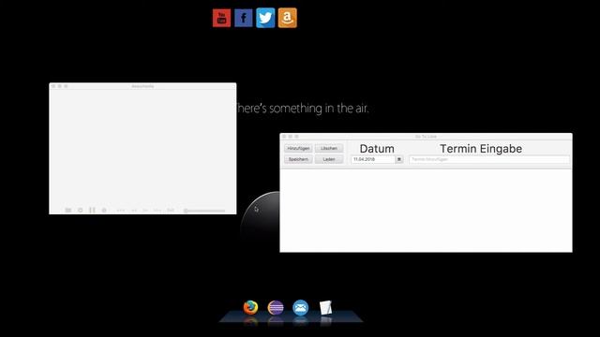Open the Twitter bird icon
The image size is (600, 337).
coord(265,18)
